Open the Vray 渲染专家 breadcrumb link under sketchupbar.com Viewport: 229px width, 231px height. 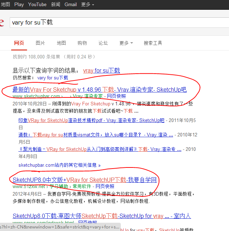click(88, 96)
